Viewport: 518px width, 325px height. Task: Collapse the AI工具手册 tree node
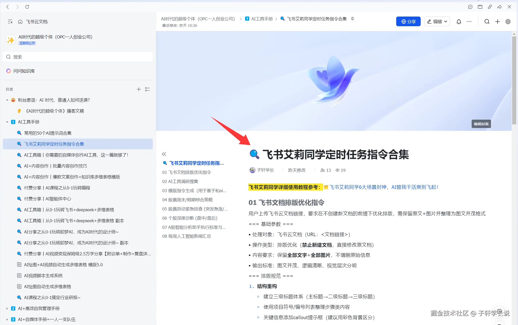pyautogui.click(x=7, y=122)
